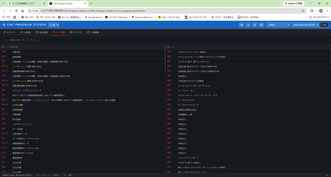
Task: Click the browser back arrow
Action: click(4, 11)
